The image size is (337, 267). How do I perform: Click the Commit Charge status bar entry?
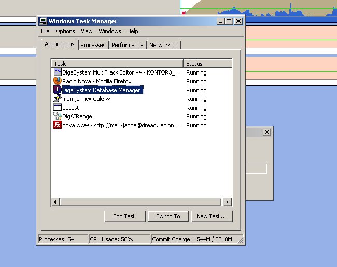(x=196, y=239)
